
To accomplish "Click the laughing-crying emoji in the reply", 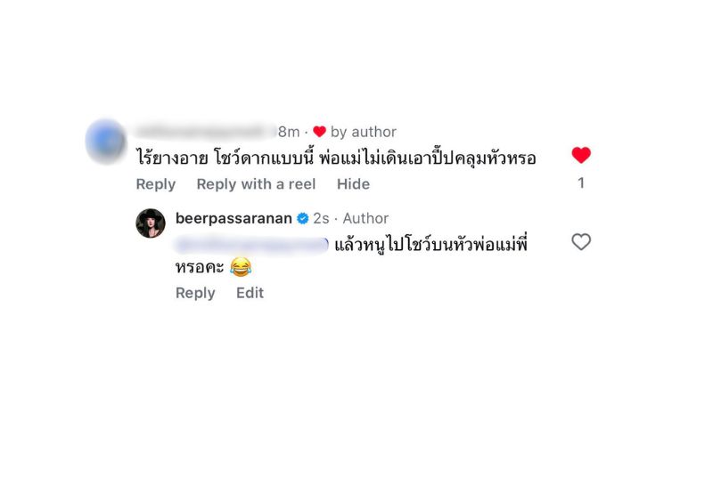I will click(x=241, y=267).
